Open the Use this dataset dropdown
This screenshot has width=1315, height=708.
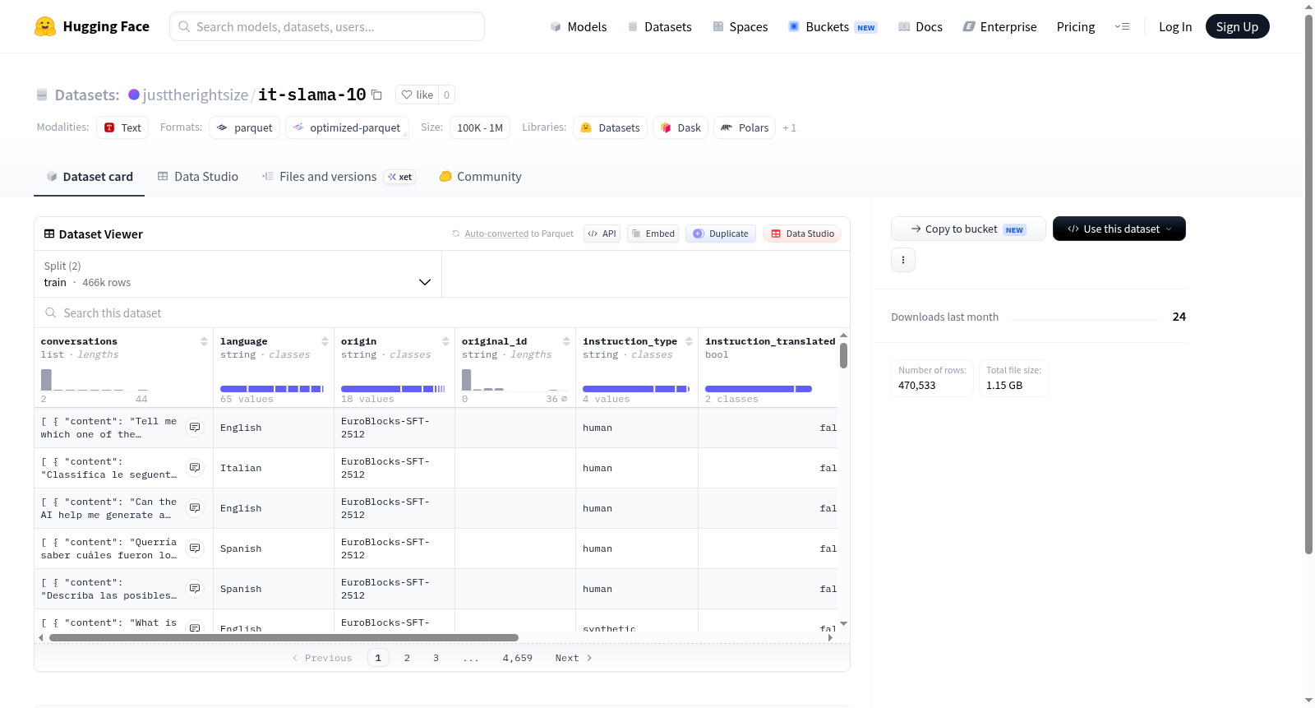click(1119, 229)
